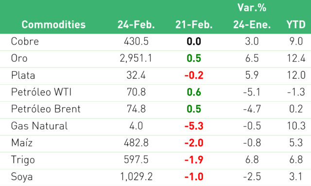This screenshot has height=186, width=311.
Task: Select the Oro row label
Action: 19,58
